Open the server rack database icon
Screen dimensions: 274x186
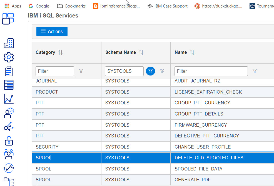[9, 85]
